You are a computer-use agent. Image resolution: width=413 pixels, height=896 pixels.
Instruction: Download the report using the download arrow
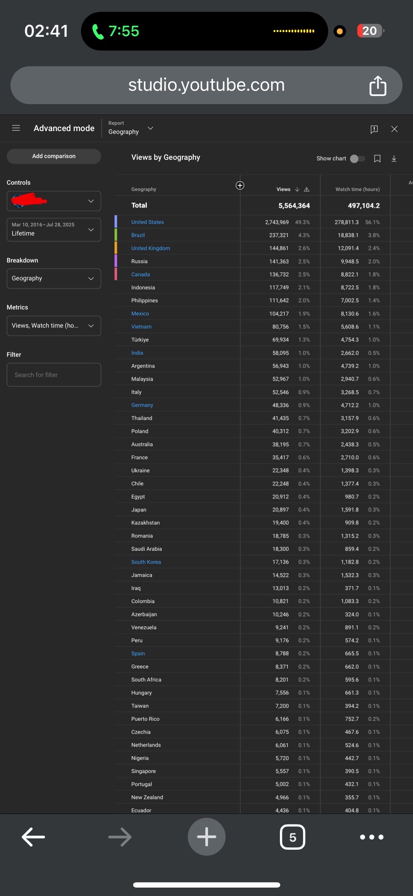[x=394, y=158]
